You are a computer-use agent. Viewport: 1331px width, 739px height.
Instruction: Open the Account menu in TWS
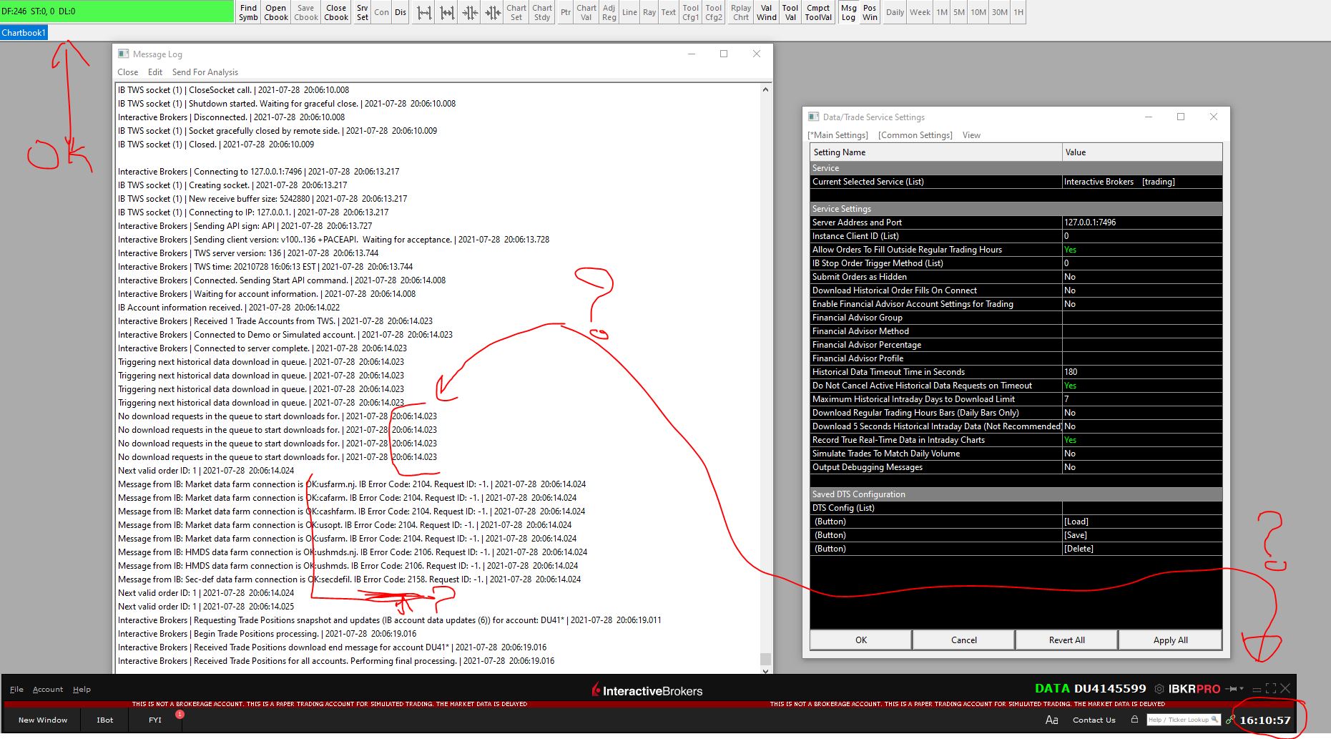pos(48,690)
